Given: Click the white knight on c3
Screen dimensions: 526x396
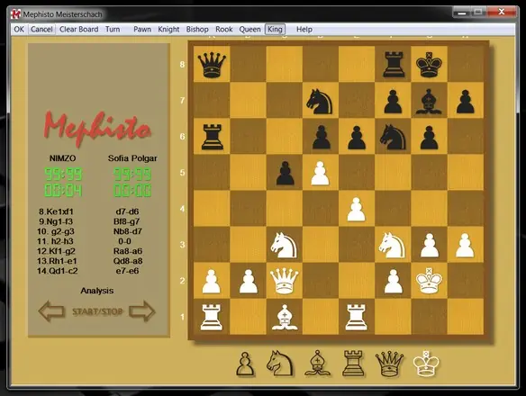Looking at the screenshot, I should (284, 246).
